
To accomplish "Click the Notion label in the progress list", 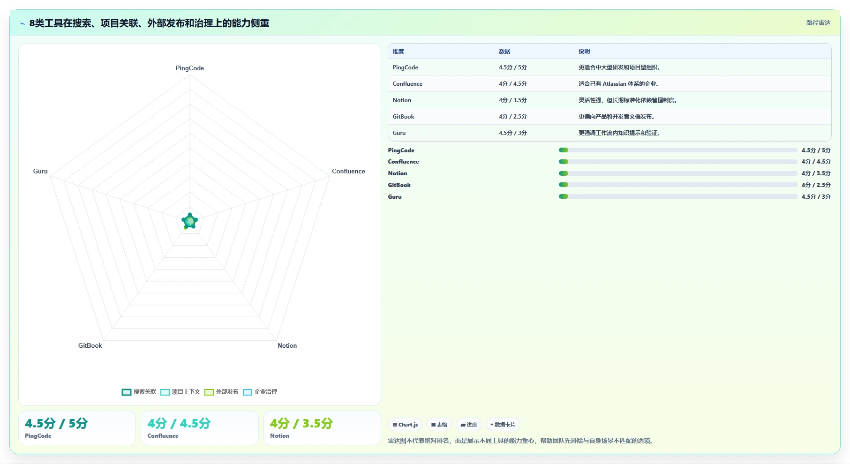I will (x=398, y=173).
